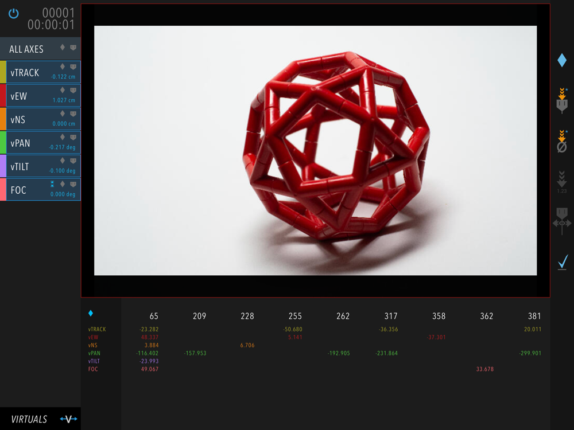
Task: Add keyframe diamond on vTILT row
Action: [63, 160]
